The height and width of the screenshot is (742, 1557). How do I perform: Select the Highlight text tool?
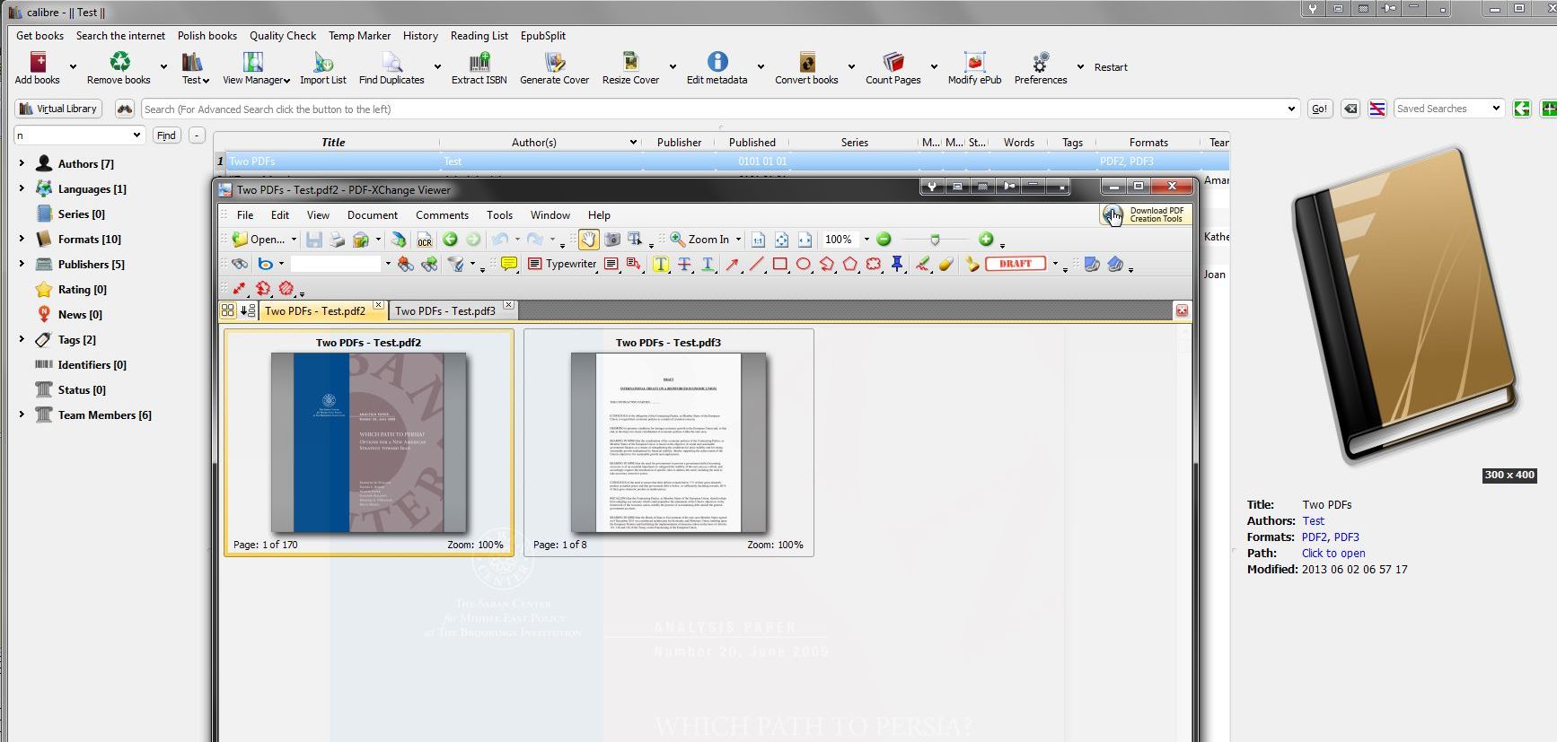coord(661,264)
